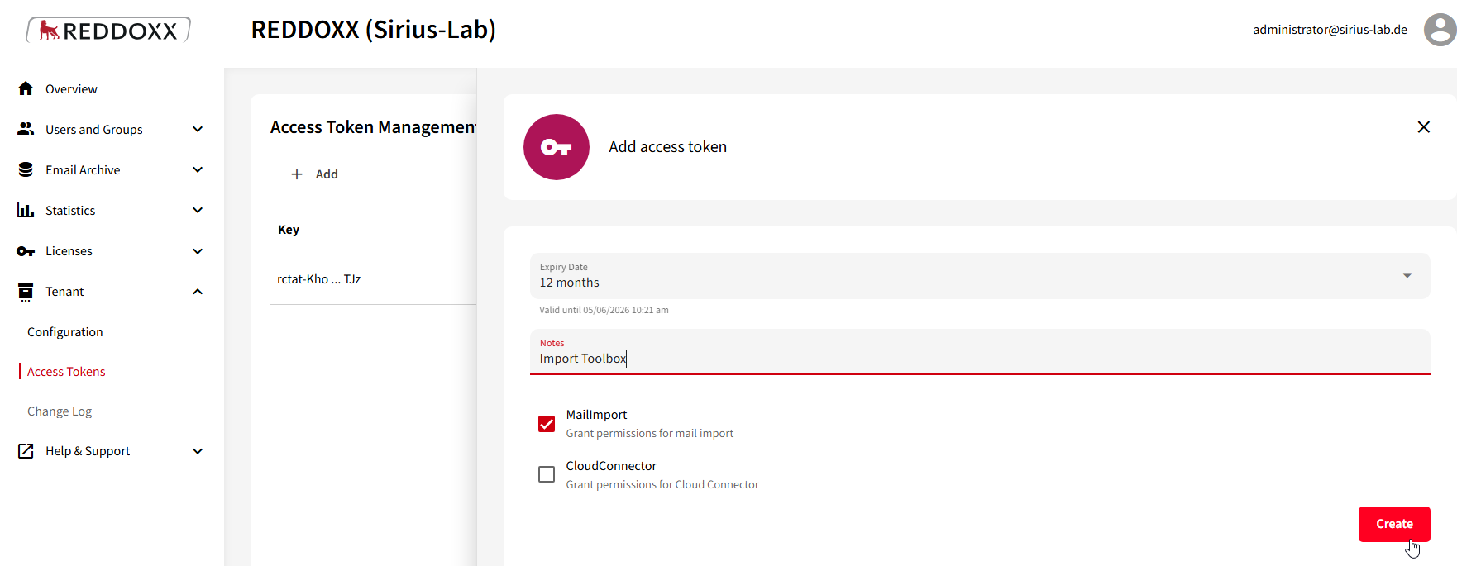Click the round key icon in Add access token header
The height and width of the screenshot is (566, 1457).
point(557,147)
